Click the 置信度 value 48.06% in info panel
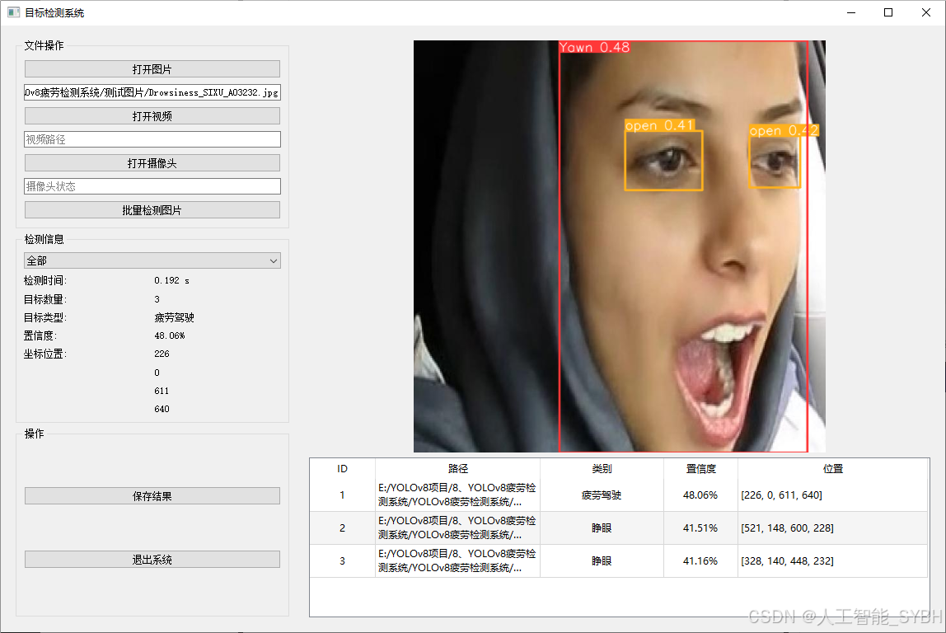Image resolution: width=946 pixels, height=633 pixels. (170, 335)
